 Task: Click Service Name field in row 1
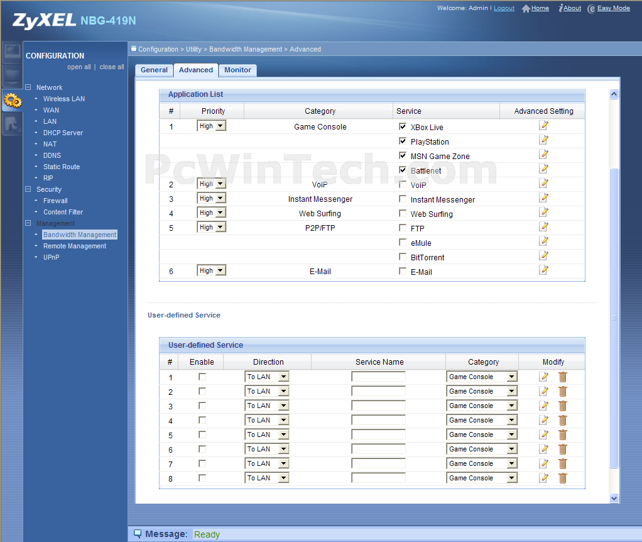[x=378, y=377]
